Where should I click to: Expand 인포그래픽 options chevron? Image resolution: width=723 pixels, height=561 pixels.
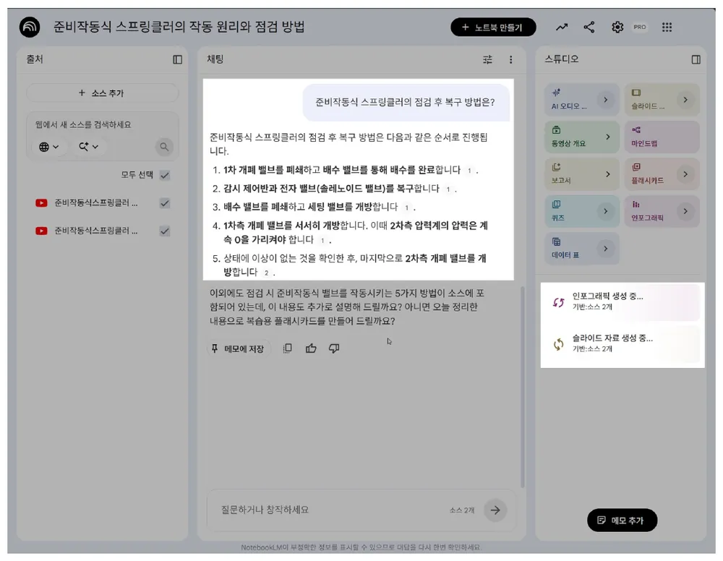coord(685,211)
